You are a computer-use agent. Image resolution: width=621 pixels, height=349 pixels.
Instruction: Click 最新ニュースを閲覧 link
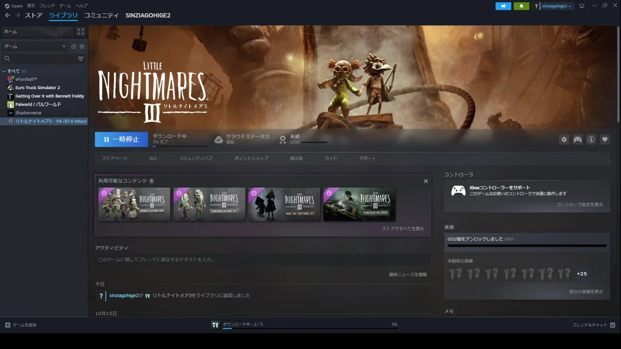(x=408, y=275)
